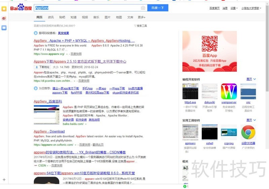This screenshot has width=269, height=189.
Task: Switch to the 知道 tab
Action: [x=73, y=17]
